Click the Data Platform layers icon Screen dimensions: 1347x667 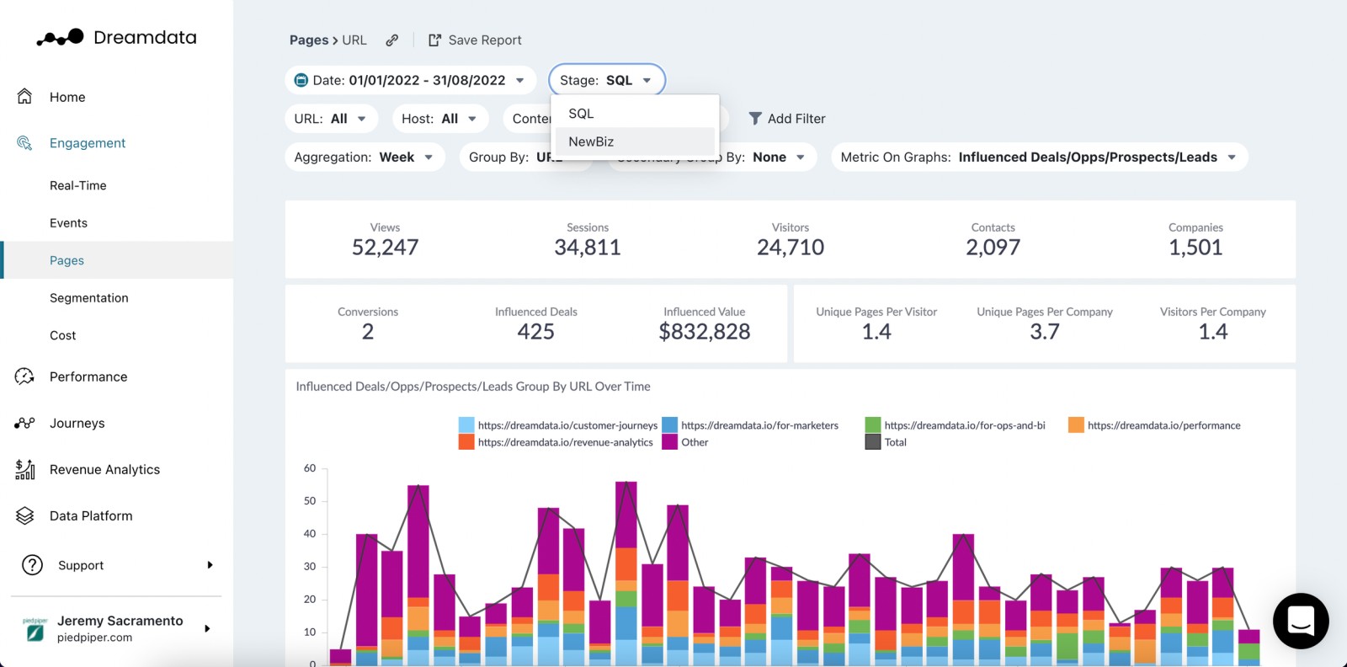25,515
